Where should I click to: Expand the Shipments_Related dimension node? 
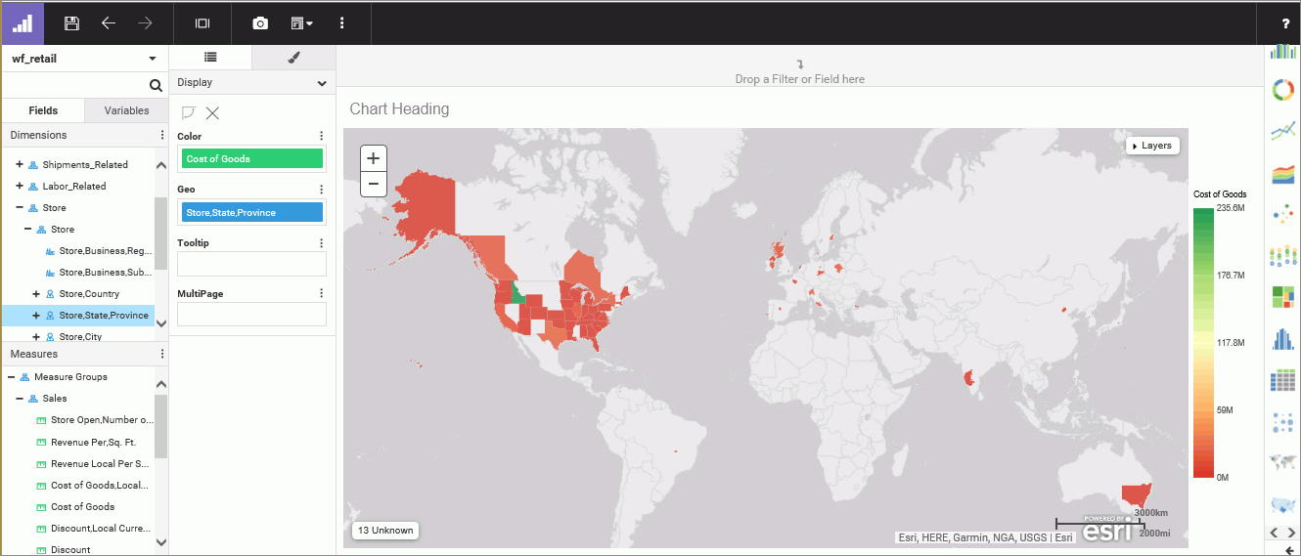(x=20, y=164)
